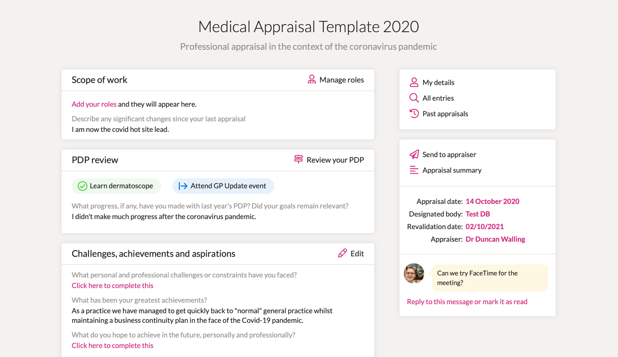Click the All entries magnifier icon

(414, 98)
